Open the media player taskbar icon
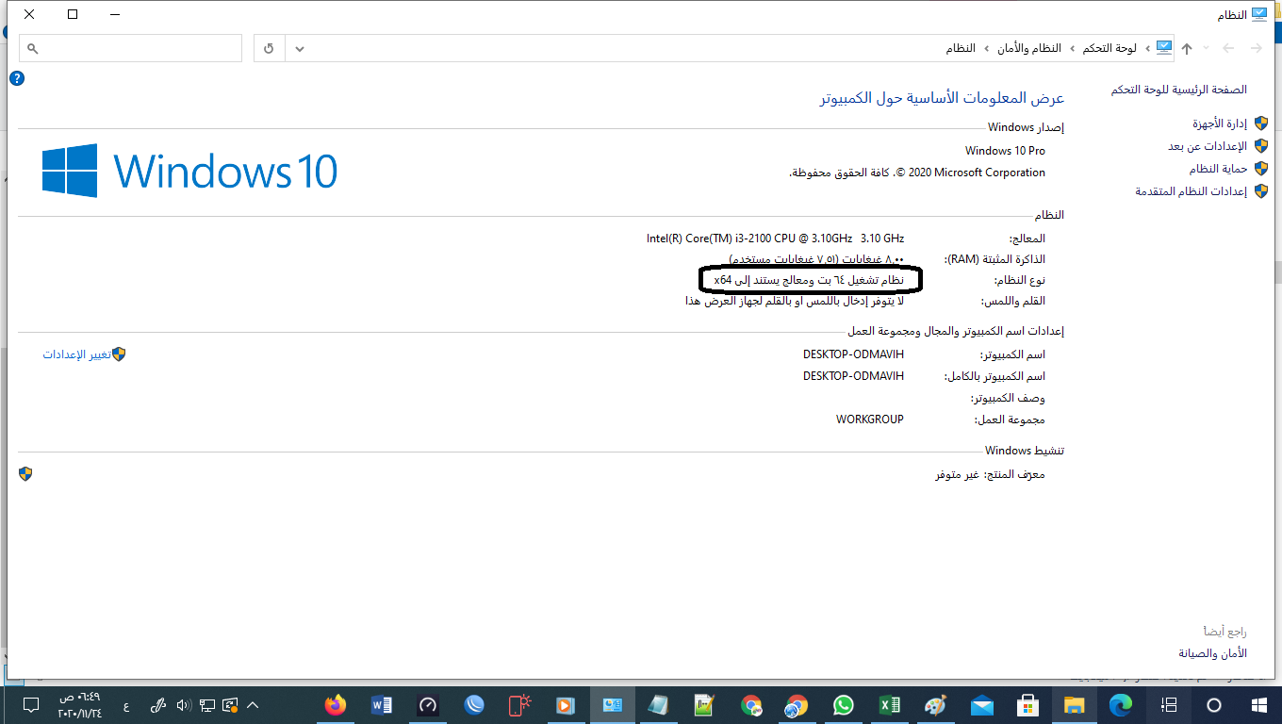Viewport: 1282px width, 724px height. click(566, 705)
